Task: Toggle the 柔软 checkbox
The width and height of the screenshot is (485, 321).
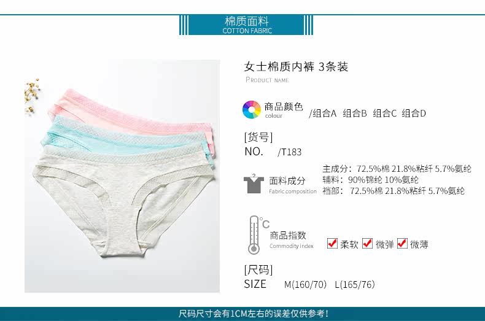Action: (332, 244)
